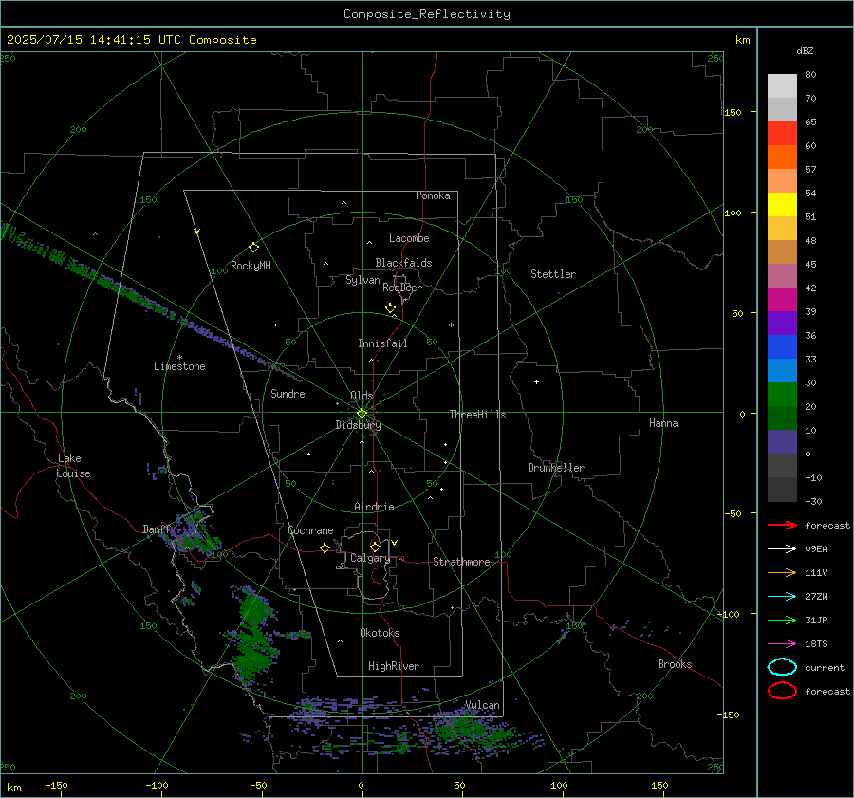Screen dimensions: 854x798
Task: Click the yellow diamond marker near RockyMH
Action: tap(253, 248)
